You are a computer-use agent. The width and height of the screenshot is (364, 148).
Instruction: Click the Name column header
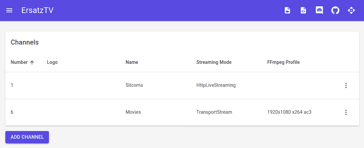(x=132, y=62)
